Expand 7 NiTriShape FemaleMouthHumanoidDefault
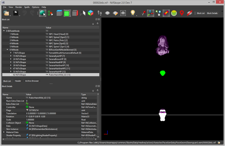Screen dimensions: 225x146 11,53
